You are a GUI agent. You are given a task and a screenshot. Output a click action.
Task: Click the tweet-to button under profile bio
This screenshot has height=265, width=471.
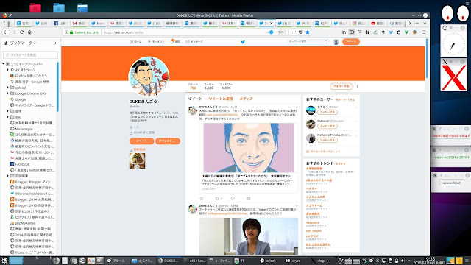click(142, 141)
